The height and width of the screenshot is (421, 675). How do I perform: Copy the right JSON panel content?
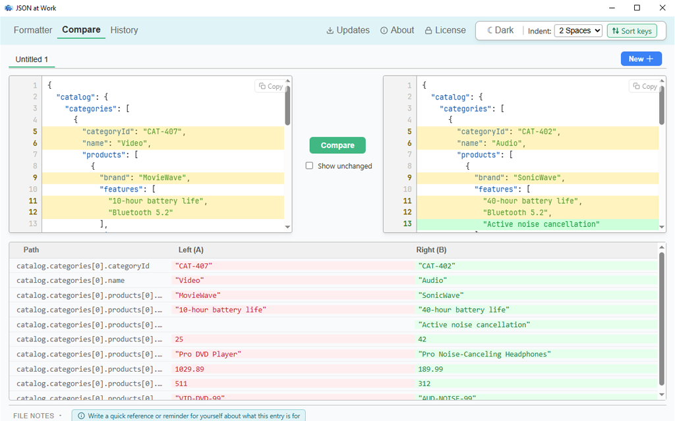tap(645, 86)
